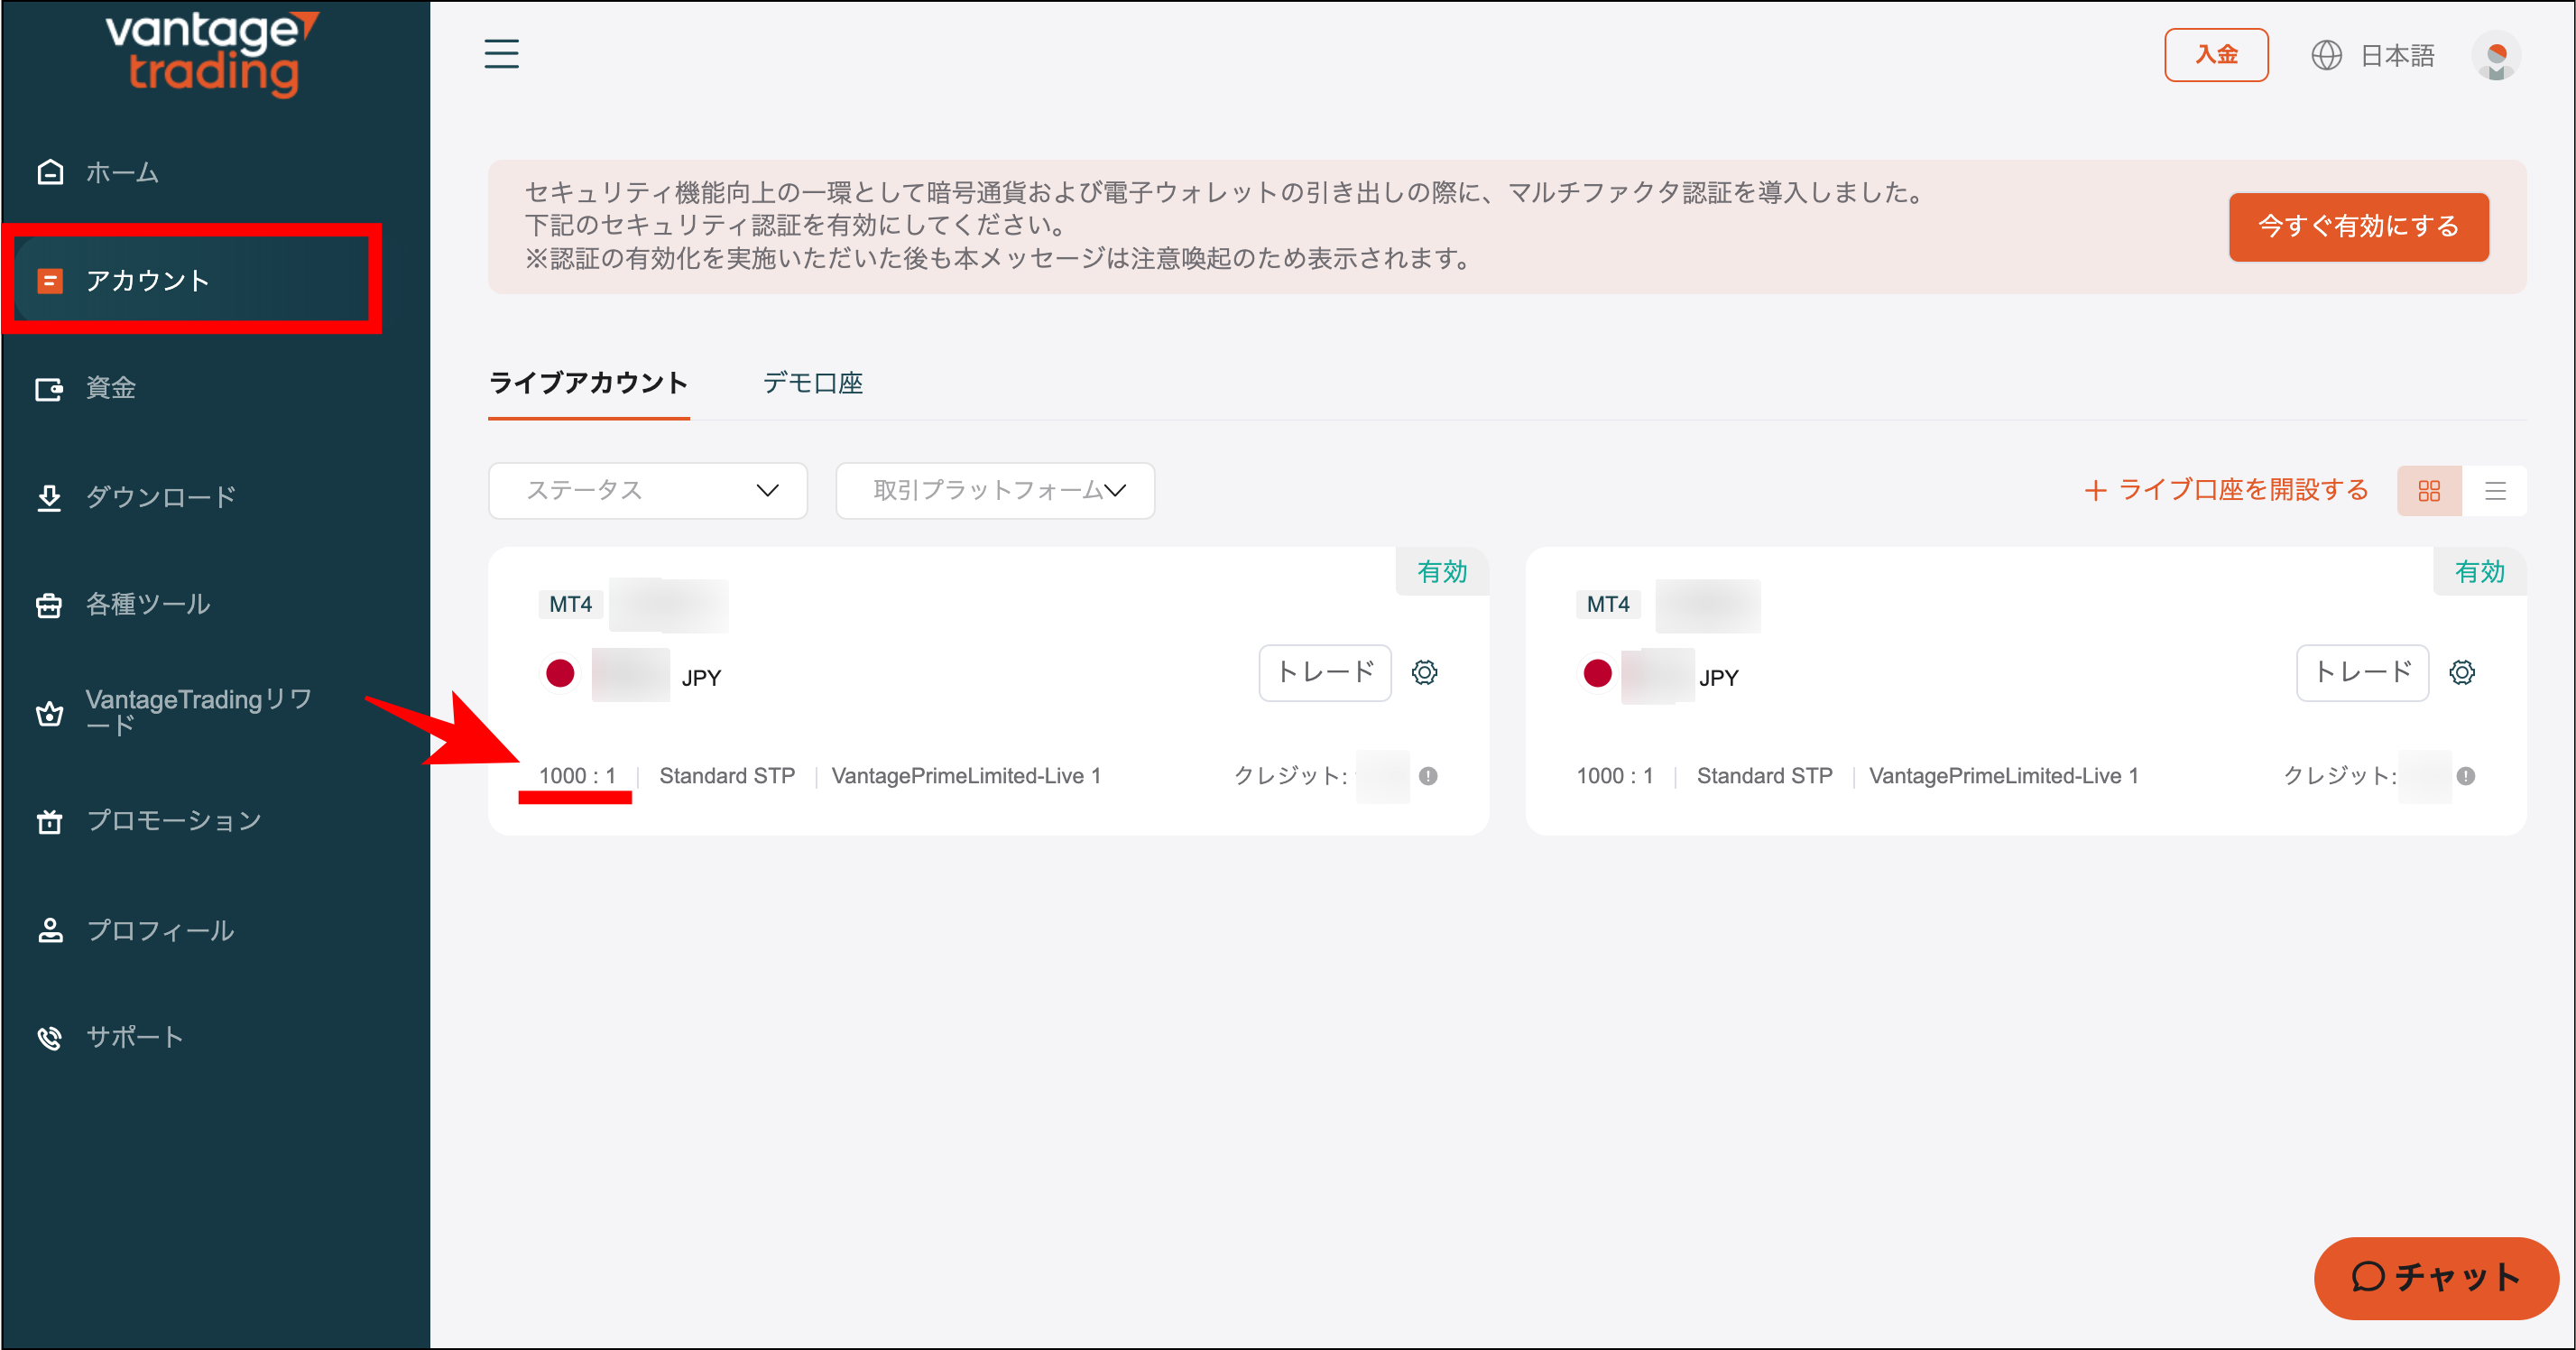Open the user profile avatar
This screenshot has width=2576, height=1350.
click(2495, 56)
